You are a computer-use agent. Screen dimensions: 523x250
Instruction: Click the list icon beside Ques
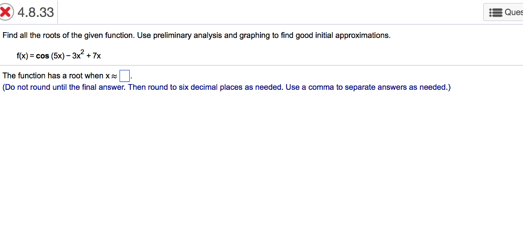(495, 12)
